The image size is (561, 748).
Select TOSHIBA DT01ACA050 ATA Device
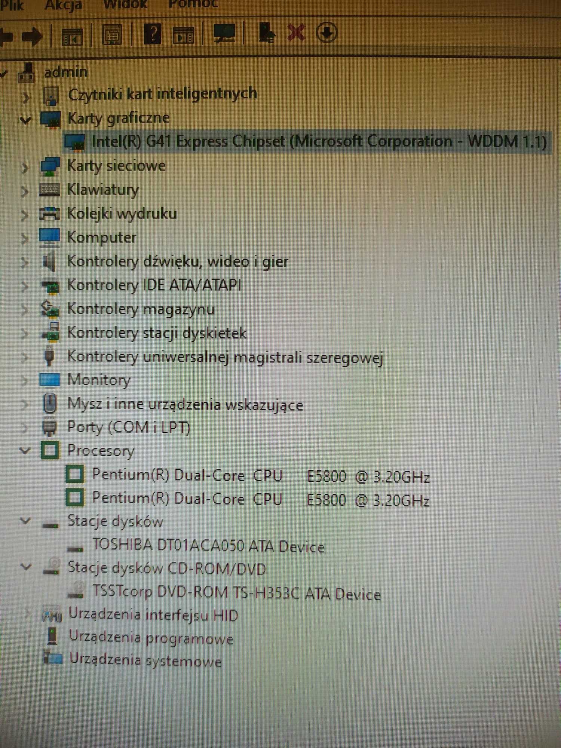coord(208,546)
